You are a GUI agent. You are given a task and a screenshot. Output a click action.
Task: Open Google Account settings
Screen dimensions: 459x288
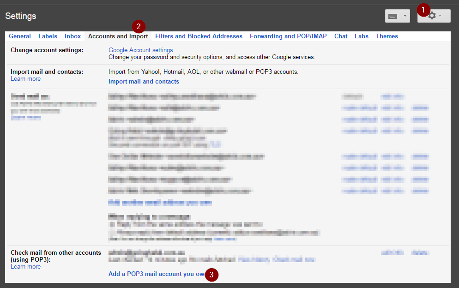click(140, 50)
